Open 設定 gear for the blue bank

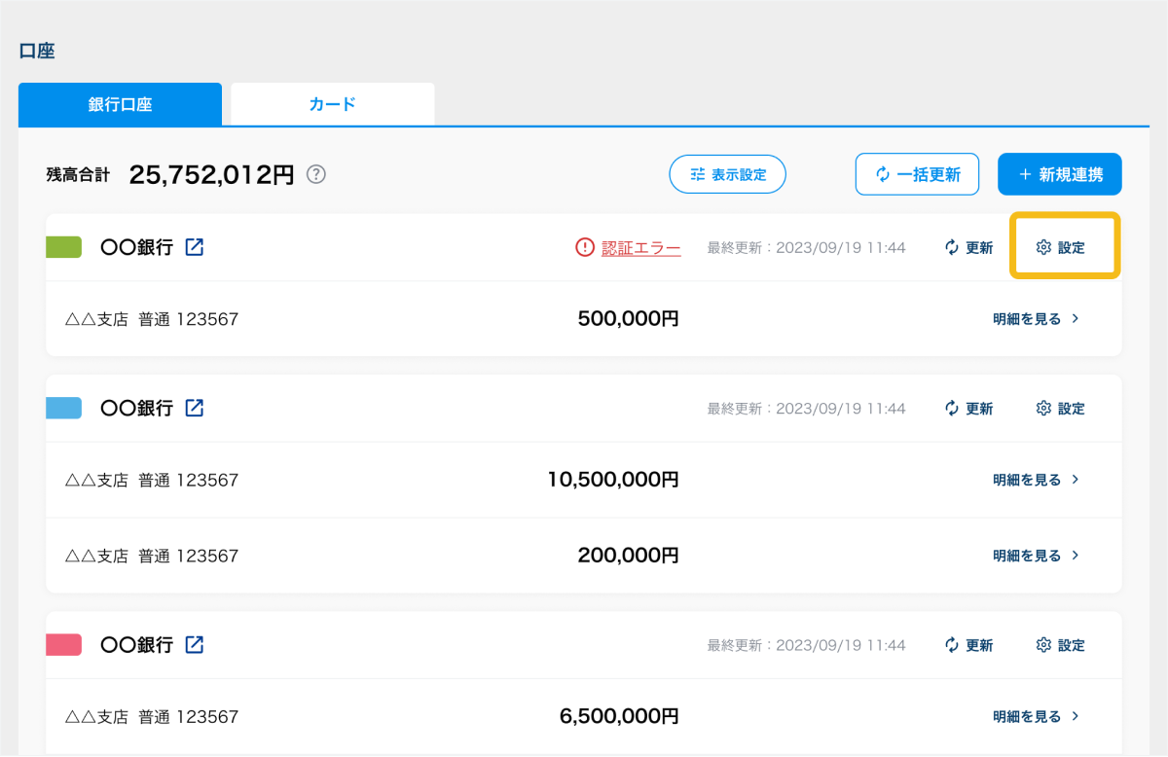click(1060, 409)
